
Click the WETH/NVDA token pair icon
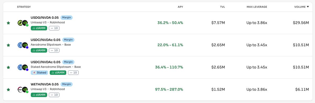pos(23,90)
